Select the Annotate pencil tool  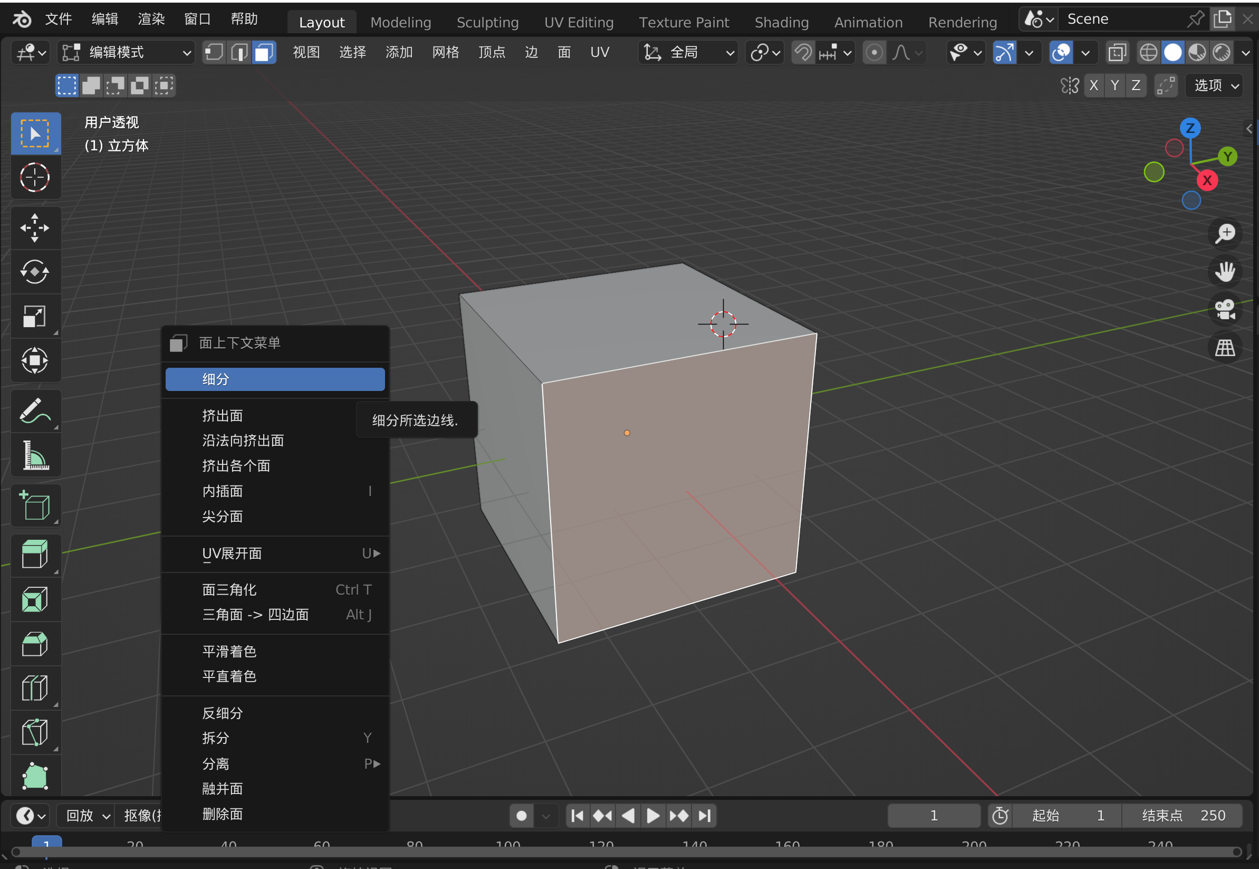coord(35,411)
